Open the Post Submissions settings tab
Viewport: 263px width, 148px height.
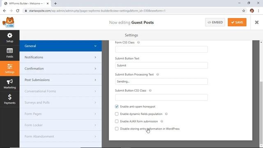(60, 80)
